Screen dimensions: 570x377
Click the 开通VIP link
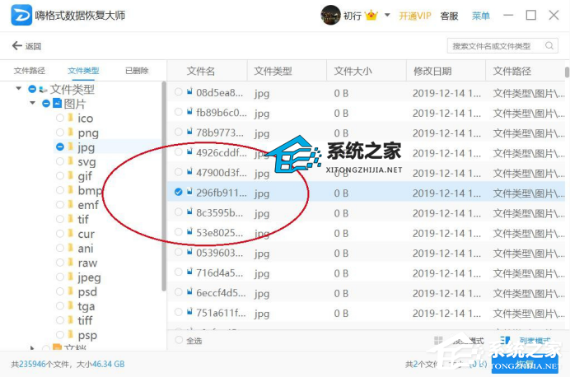tap(414, 16)
